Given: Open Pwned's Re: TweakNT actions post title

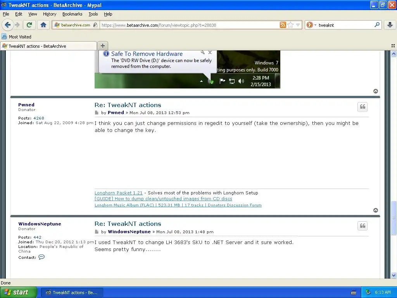Looking at the screenshot, I should tap(128, 105).
